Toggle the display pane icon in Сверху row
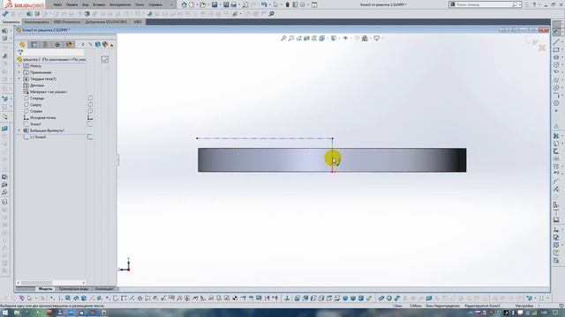Screen dimensions: 565x317 coord(90,105)
